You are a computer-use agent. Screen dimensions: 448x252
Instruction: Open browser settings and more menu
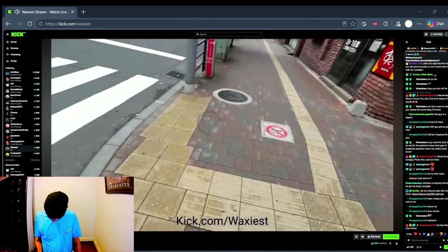[x=419, y=24]
